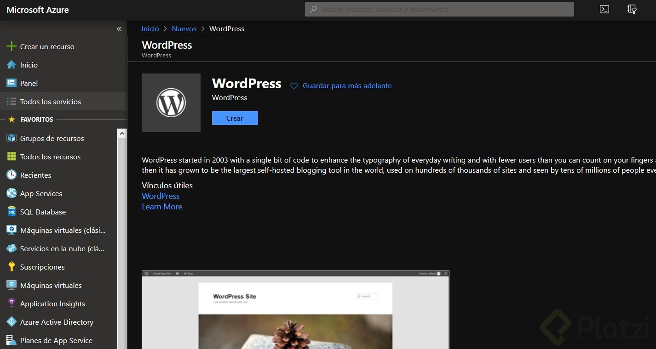Click the Grupos de recursos cube icon
The width and height of the screenshot is (656, 349).
coord(12,138)
